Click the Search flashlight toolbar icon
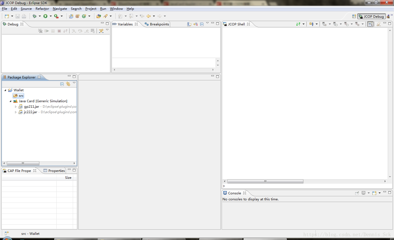 pos(105,16)
